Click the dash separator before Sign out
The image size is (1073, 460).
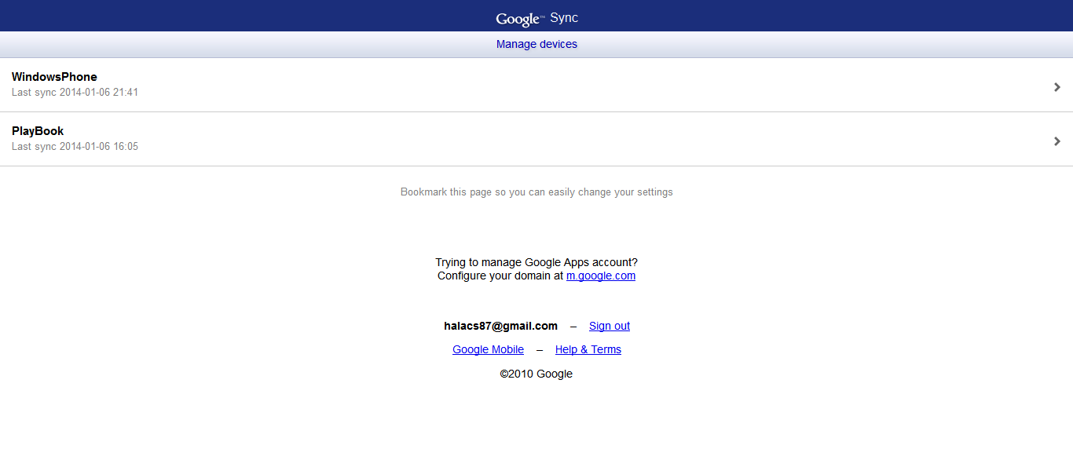tap(573, 327)
